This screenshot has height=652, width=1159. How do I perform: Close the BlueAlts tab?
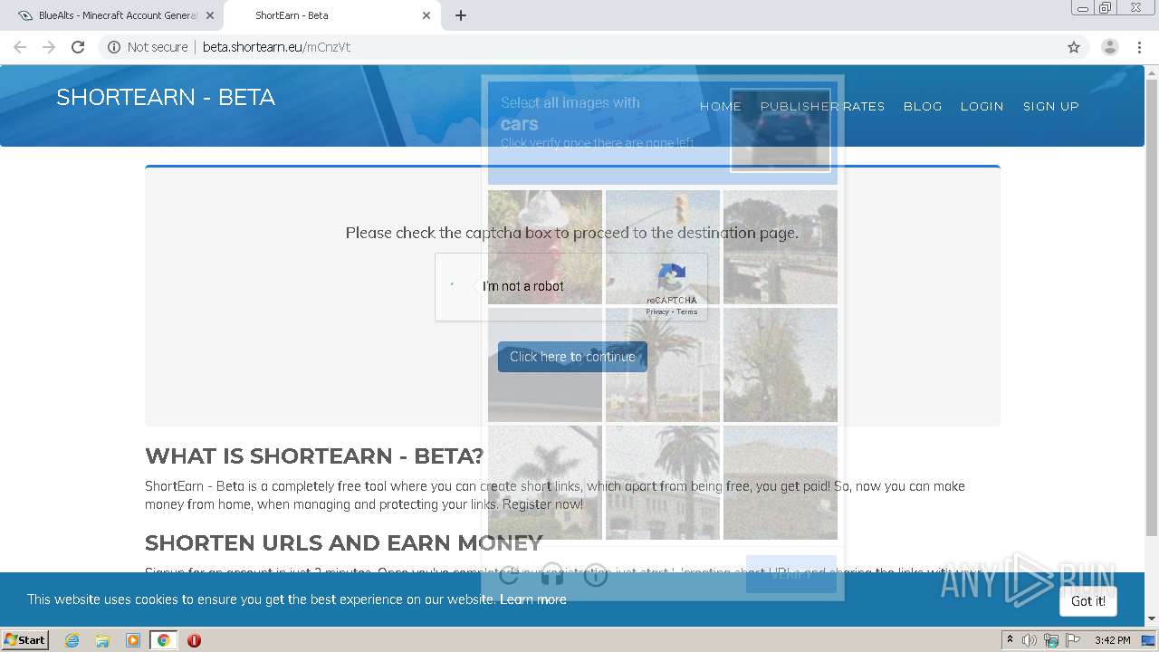tap(209, 15)
